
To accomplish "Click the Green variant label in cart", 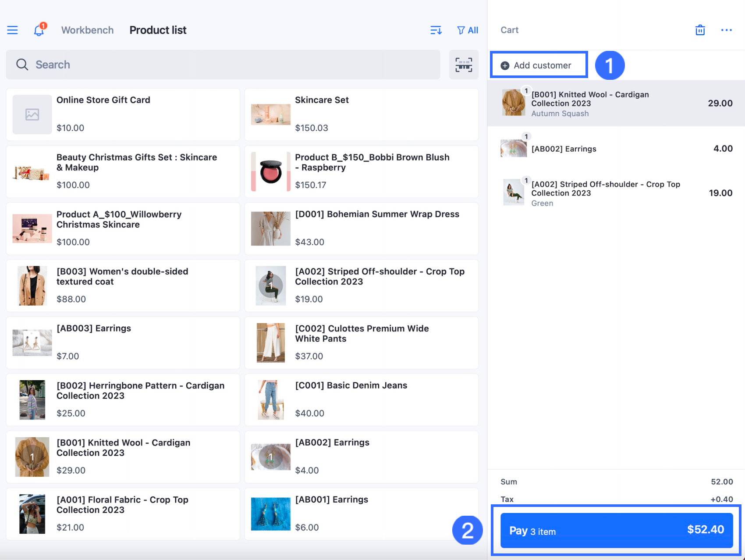I will [x=543, y=203].
